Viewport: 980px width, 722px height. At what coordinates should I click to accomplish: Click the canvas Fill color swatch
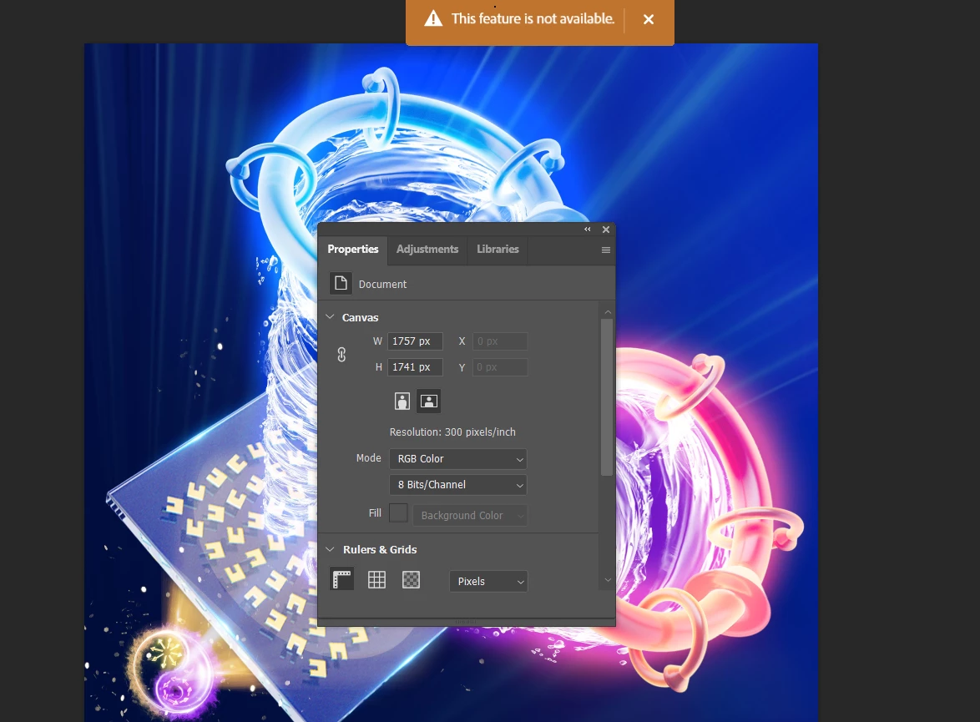tap(398, 513)
